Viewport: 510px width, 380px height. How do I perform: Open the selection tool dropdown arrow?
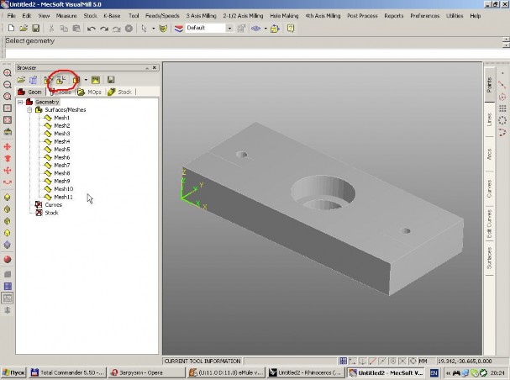click(x=153, y=29)
